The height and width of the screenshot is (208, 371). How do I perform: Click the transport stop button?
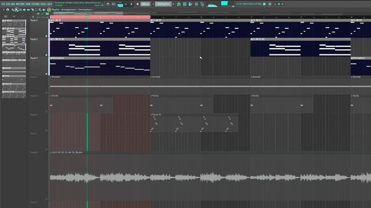pos(132,4)
